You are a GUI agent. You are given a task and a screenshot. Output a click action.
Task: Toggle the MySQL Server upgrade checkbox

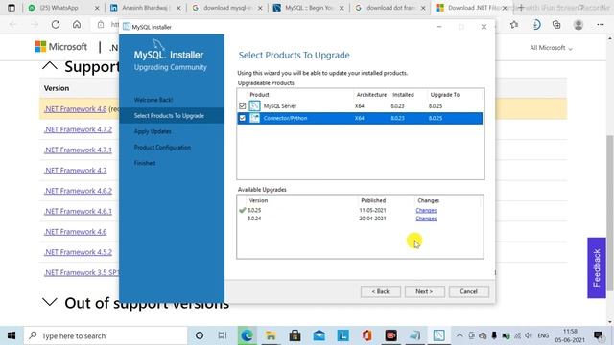click(x=242, y=106)
